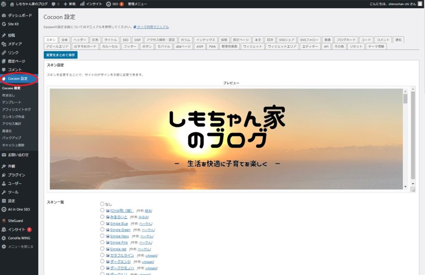
Task: Click the All in One SEO sidebar icon
Action: point(5,209)
